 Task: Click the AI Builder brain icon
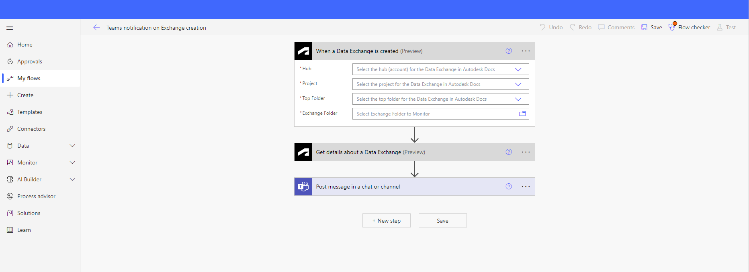pos(10,179)
